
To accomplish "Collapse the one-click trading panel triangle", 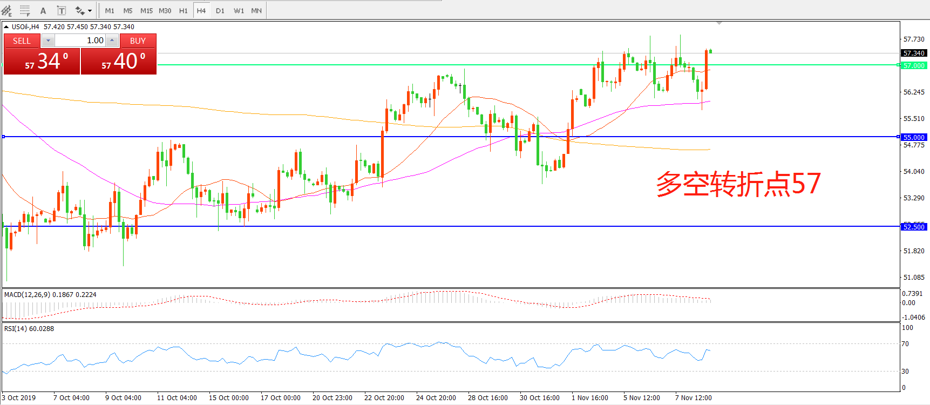I will pyautogui.click(x=6, y=26).
